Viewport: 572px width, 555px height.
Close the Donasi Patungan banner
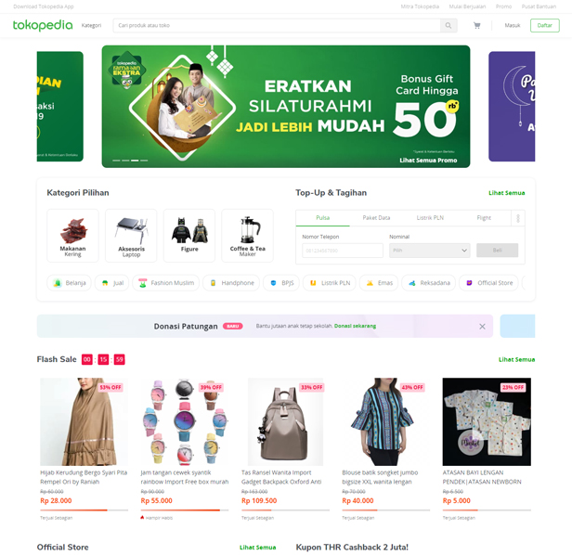click(x=482, y=327)
